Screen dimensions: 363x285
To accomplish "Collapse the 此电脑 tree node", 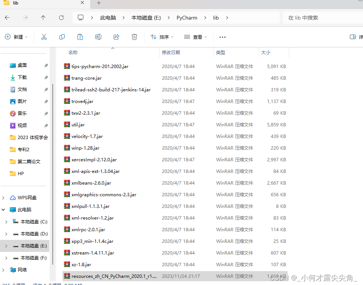I will pyautogui.click(x=3, y=210).
